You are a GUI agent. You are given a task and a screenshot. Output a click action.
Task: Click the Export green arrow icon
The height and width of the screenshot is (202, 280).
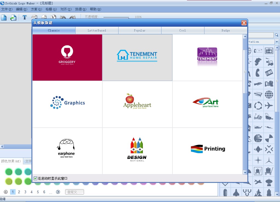pos(13,17)
